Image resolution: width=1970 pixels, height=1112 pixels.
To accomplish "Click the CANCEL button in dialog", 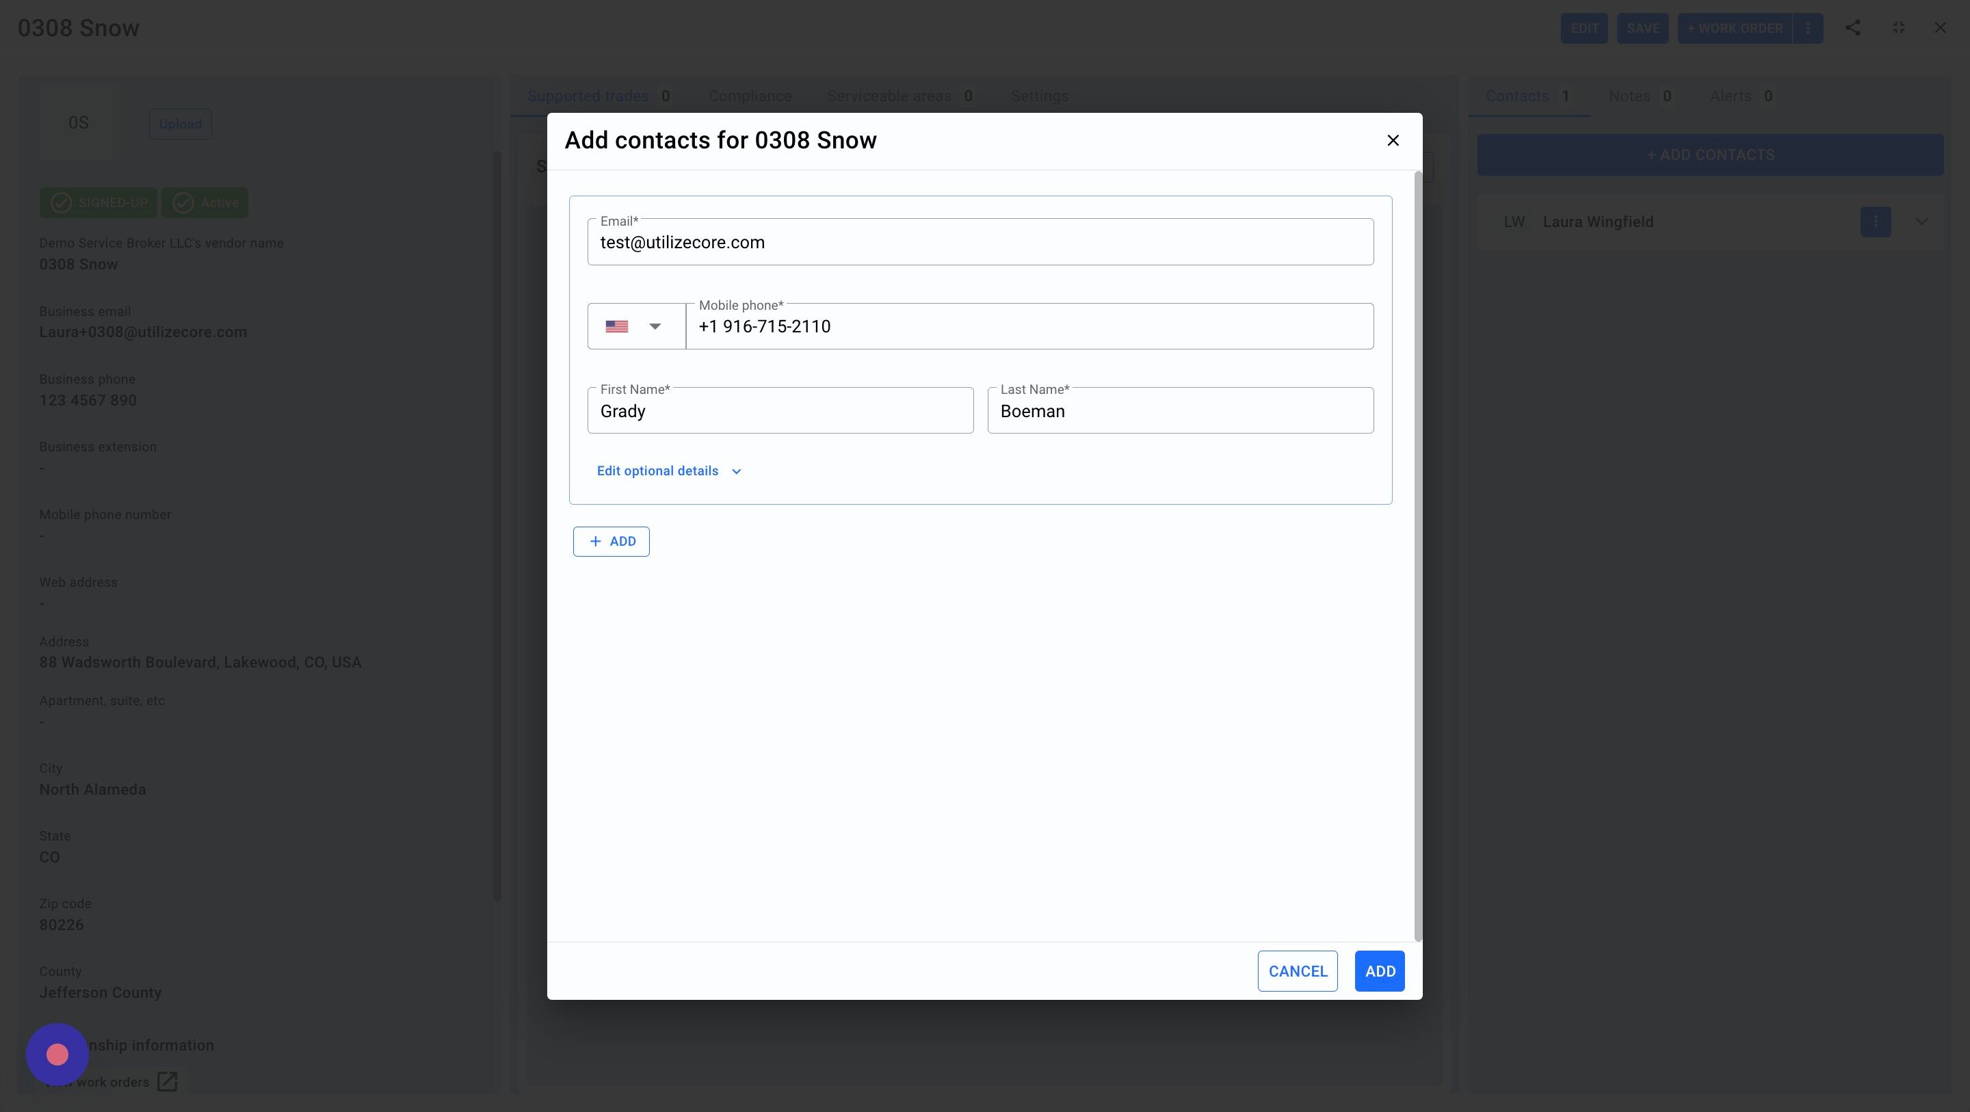I will point(1297,971).
